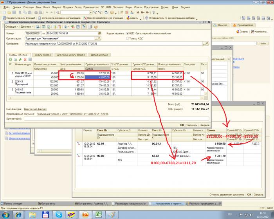Click the 'Комментарий' input field
The width and height of the screenshot is (274, 219).
tap(116, 119)
